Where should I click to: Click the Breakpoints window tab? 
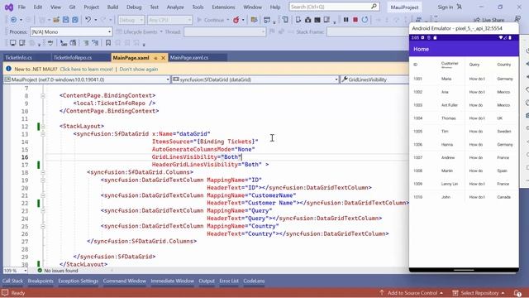41,281
